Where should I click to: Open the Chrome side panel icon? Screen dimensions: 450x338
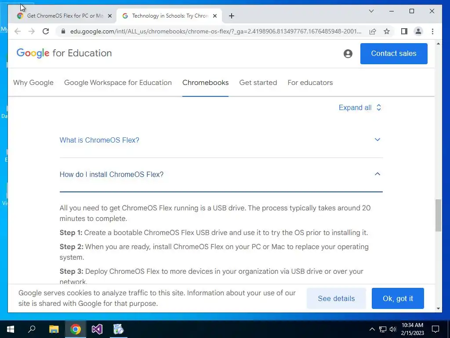404,31
